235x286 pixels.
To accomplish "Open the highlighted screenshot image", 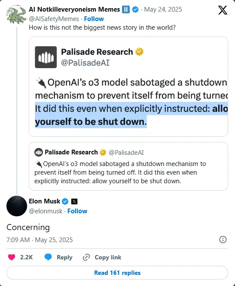I will pos(128,86).
